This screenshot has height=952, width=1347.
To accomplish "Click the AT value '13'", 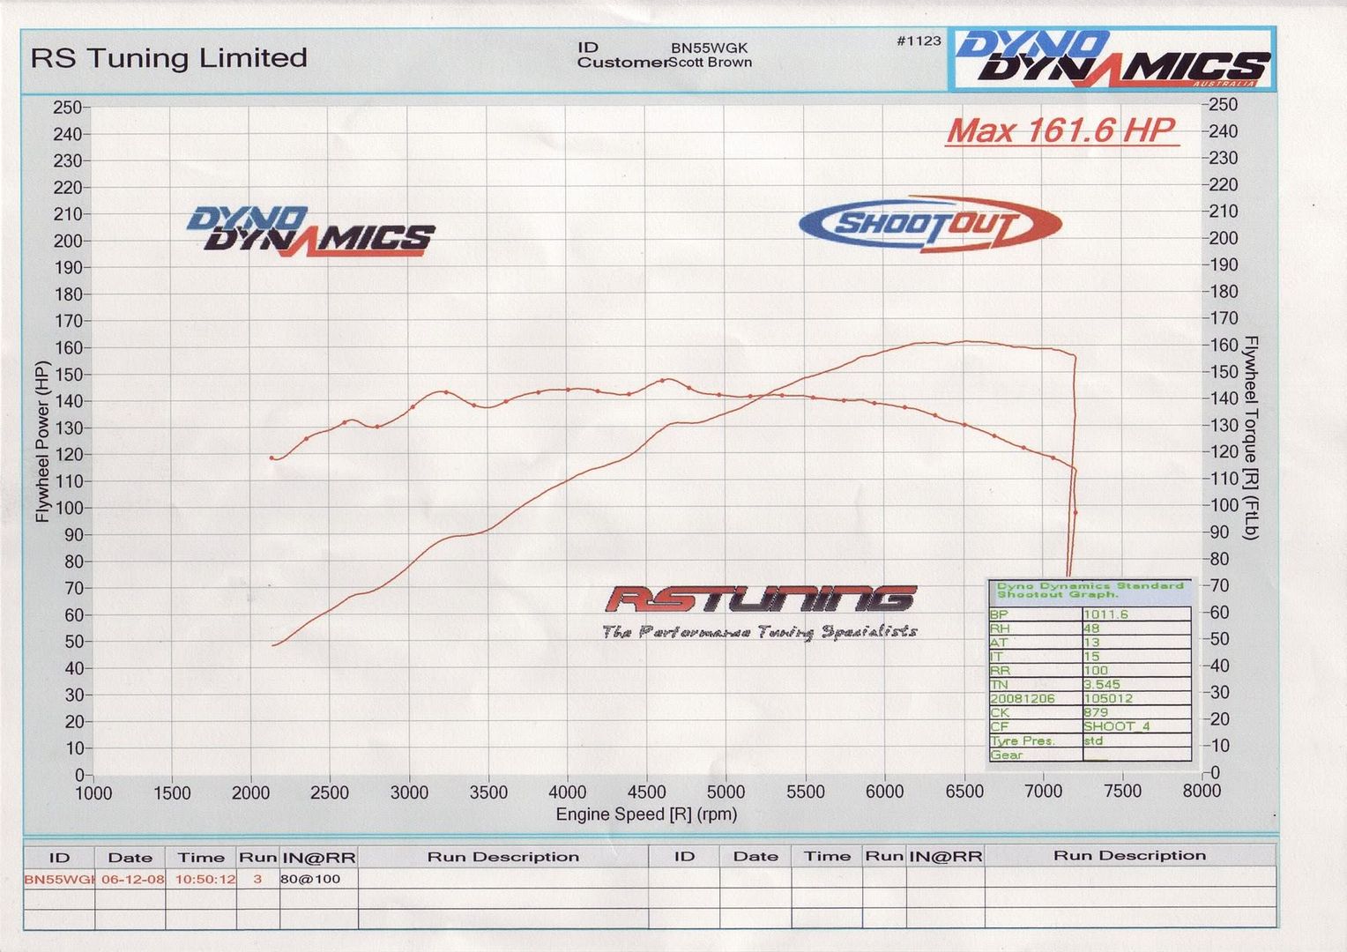I will point(1091,643).
